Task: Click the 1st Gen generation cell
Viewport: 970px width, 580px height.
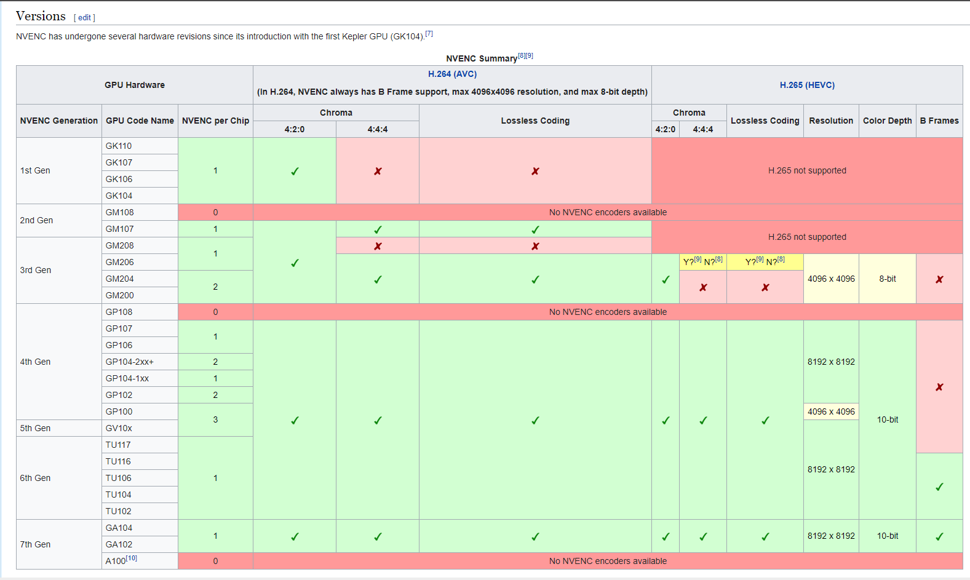Action: (59, 170)
